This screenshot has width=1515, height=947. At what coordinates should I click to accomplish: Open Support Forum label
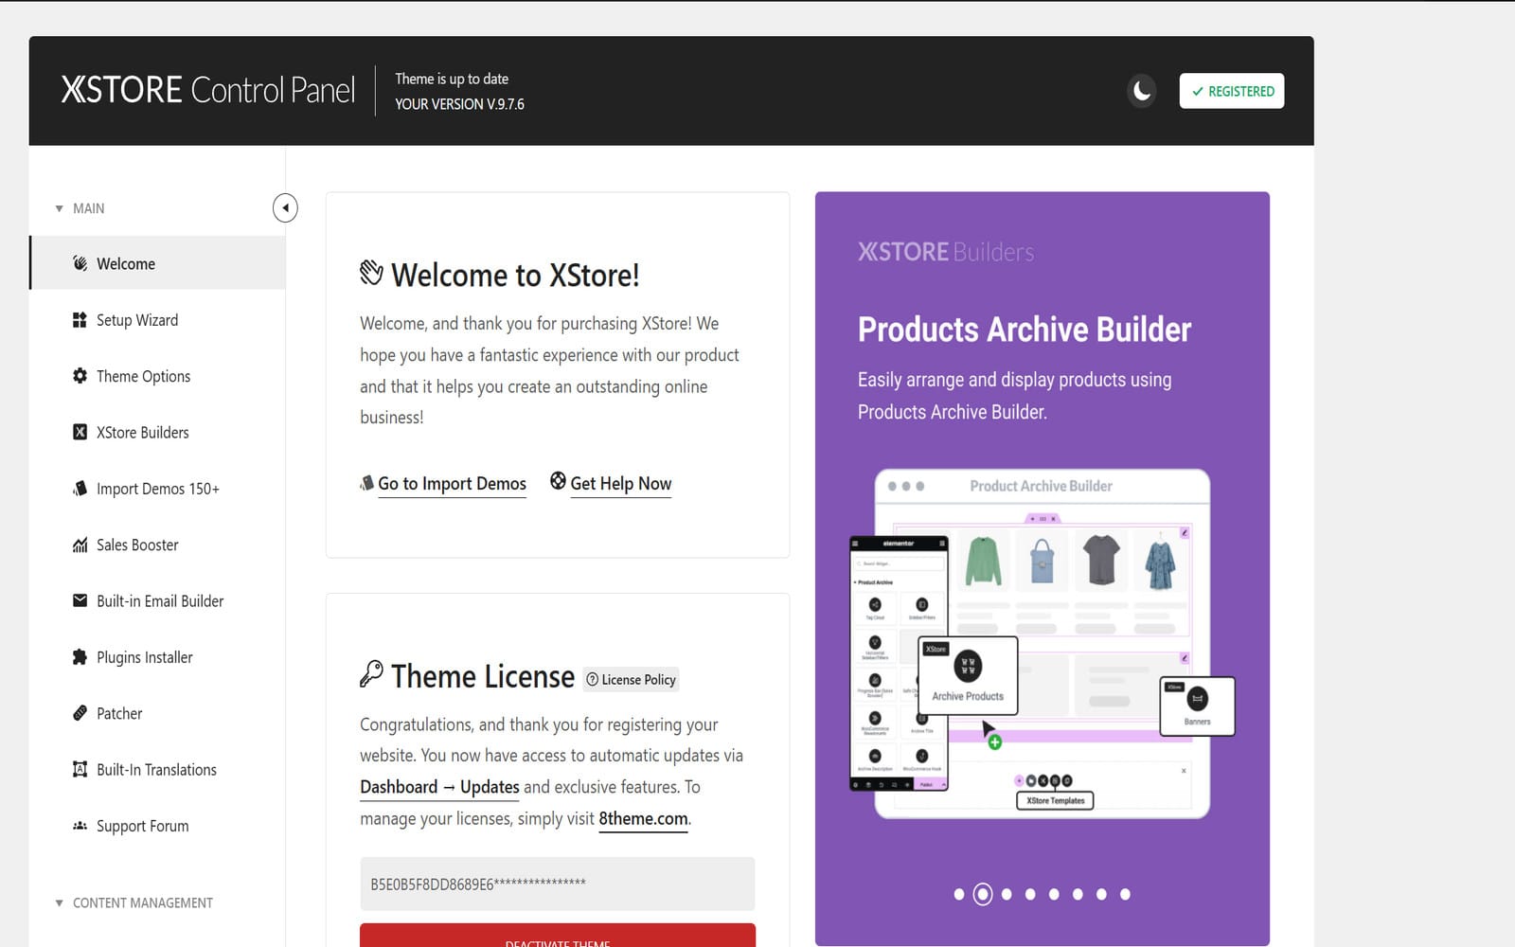click(x=143, y=826)
